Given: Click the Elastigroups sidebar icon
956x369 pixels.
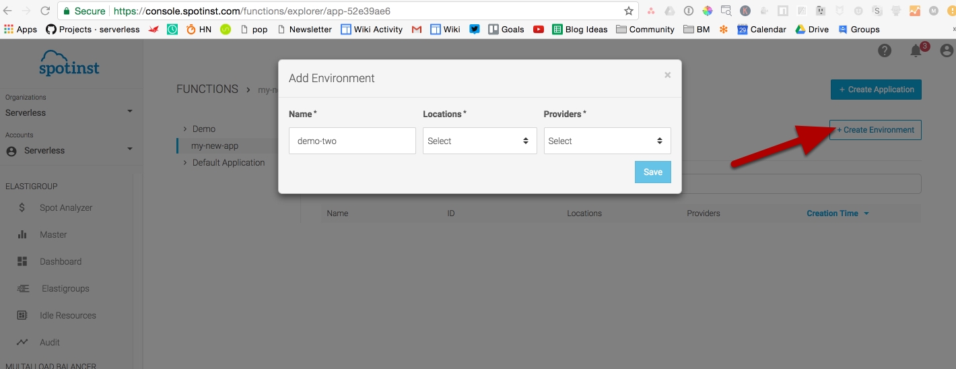Looking at the screenshot, I should [x=23, y=288].
